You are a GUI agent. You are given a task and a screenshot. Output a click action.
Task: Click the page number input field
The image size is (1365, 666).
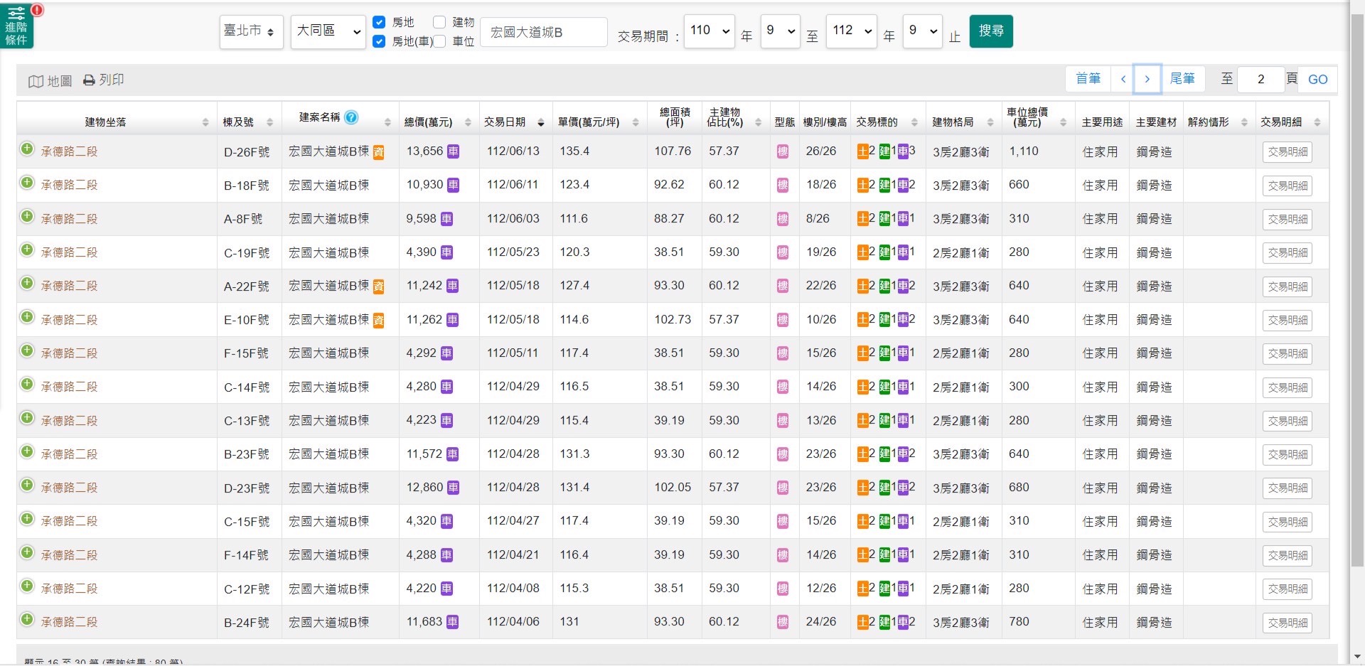point(1260,80)
